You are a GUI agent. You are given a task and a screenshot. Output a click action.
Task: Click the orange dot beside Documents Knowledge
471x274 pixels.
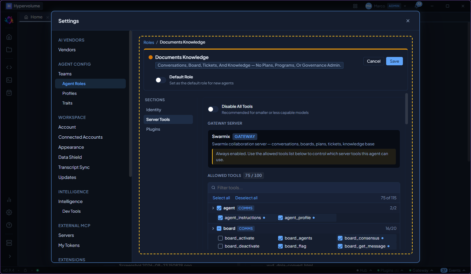pos(151,57)
